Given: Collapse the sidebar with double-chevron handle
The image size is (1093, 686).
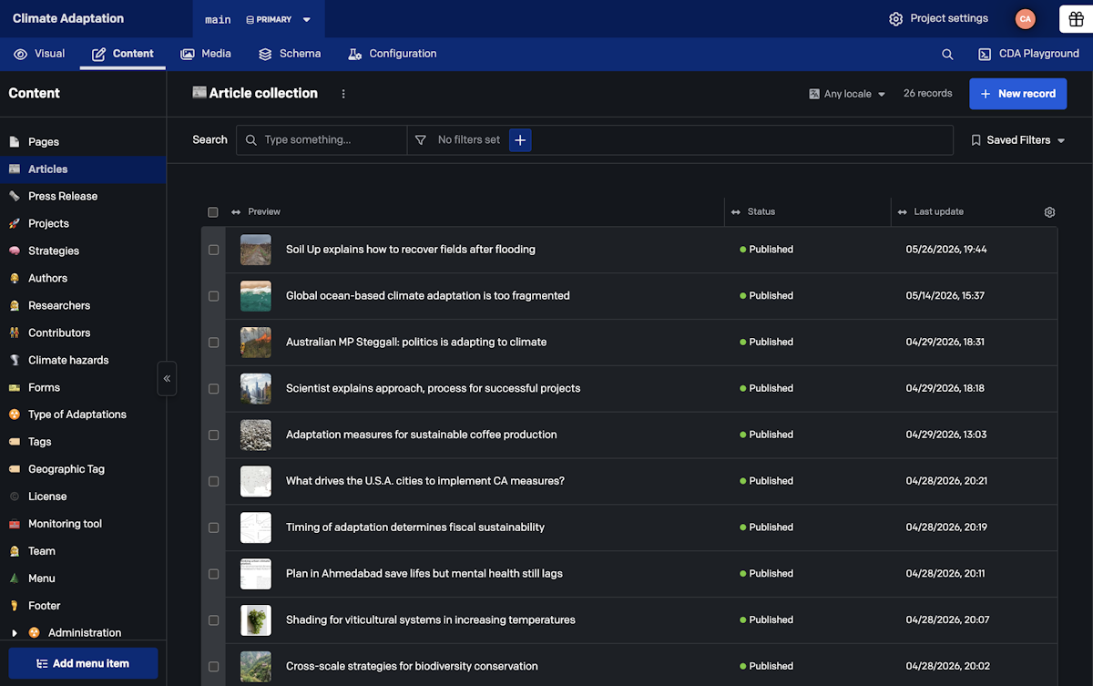Looking at the screenshot, I should (167, 378).
